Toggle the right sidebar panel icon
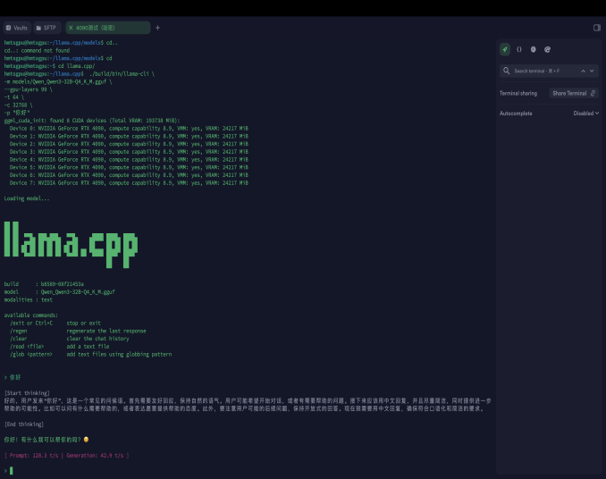This screenshot has width=606, height=479. (597, 28)
